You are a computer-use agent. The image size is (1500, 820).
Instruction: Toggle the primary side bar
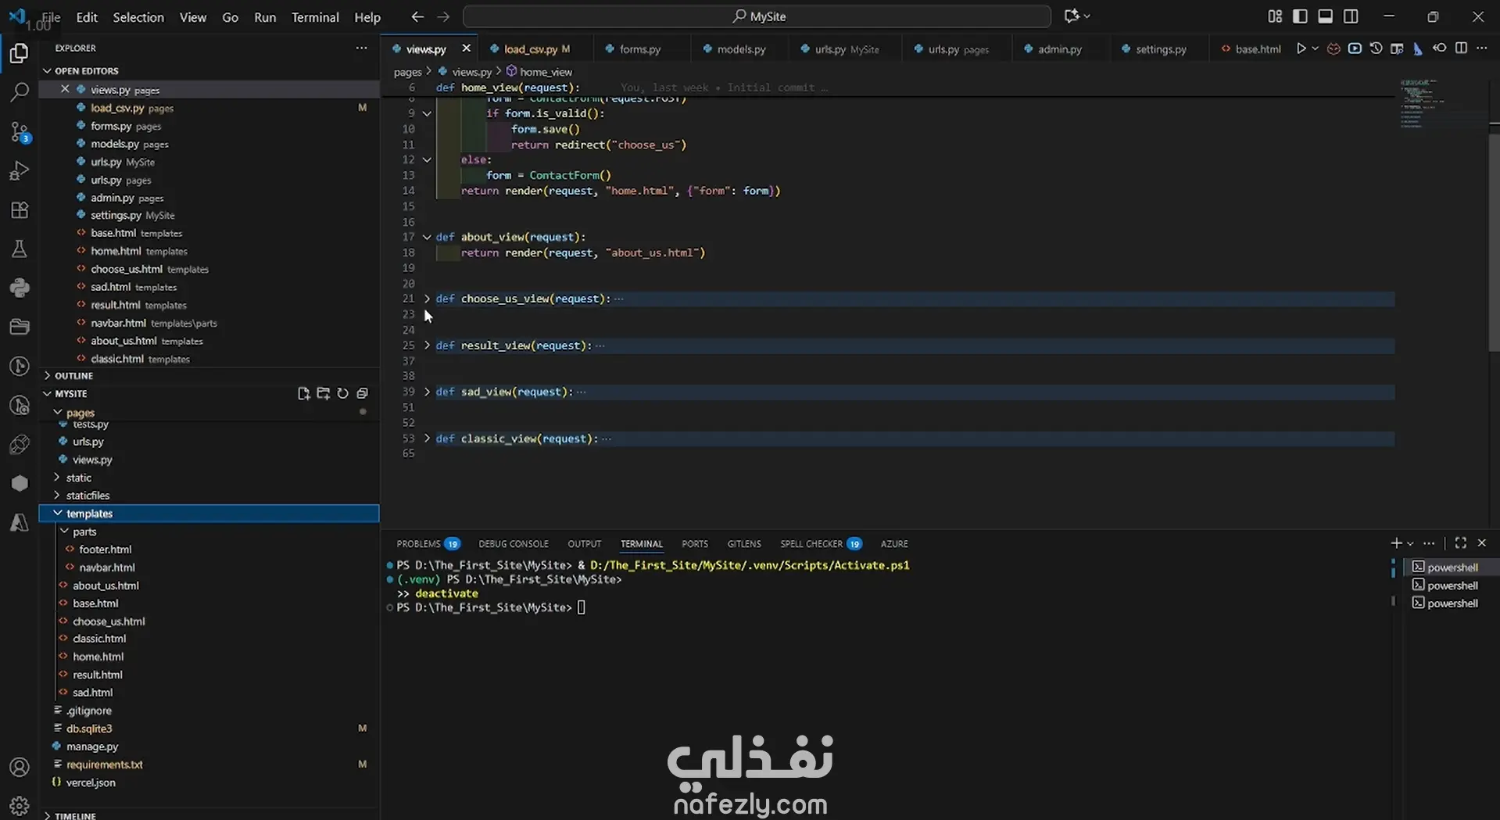[1300, 16]
